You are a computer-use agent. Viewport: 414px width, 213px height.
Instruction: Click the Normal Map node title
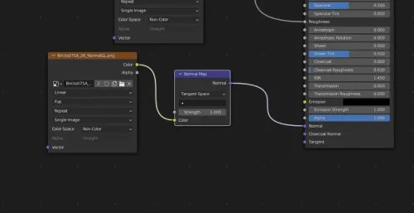click(x=195, y=74)
